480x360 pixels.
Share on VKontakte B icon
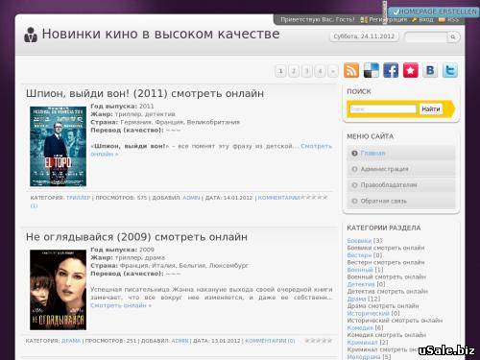pos(430,70)
